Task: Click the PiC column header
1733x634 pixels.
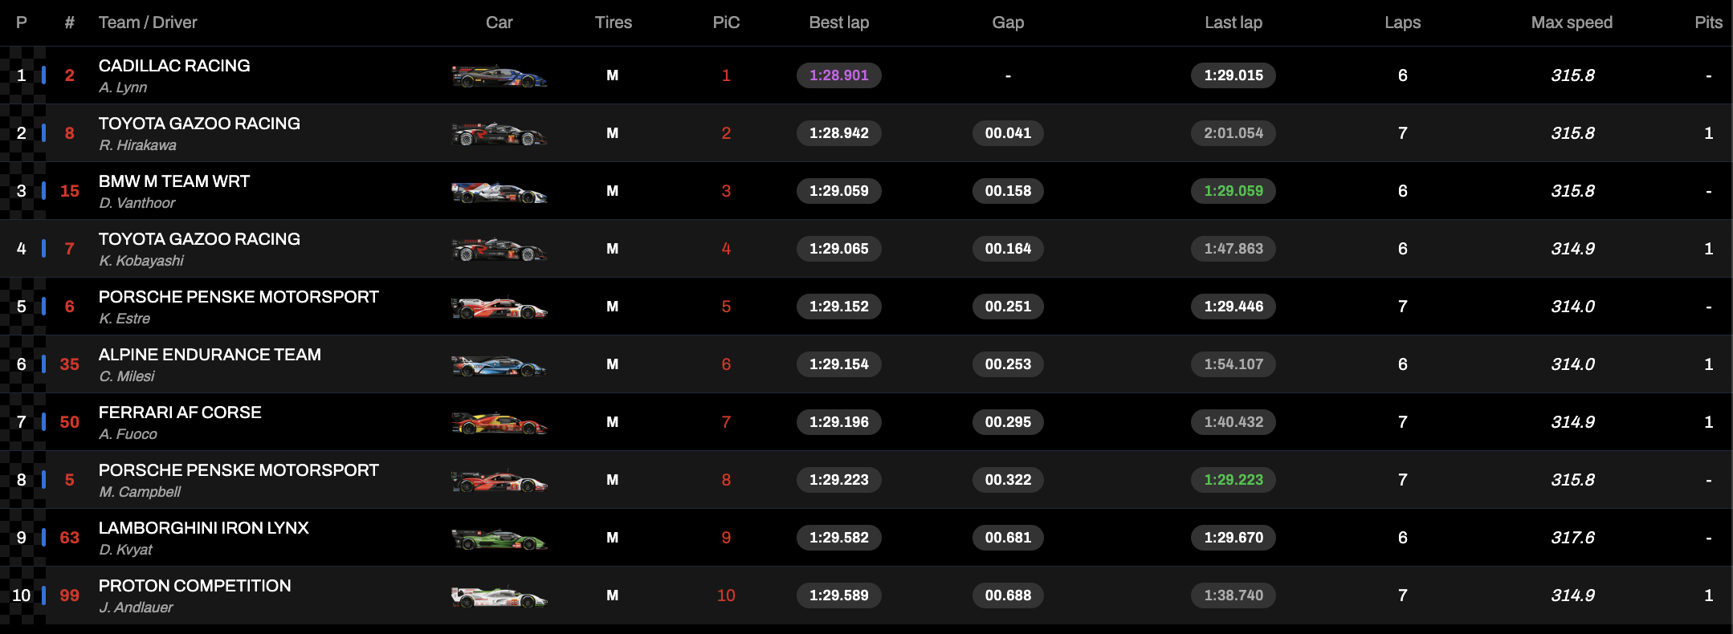Action: [726, 22]
